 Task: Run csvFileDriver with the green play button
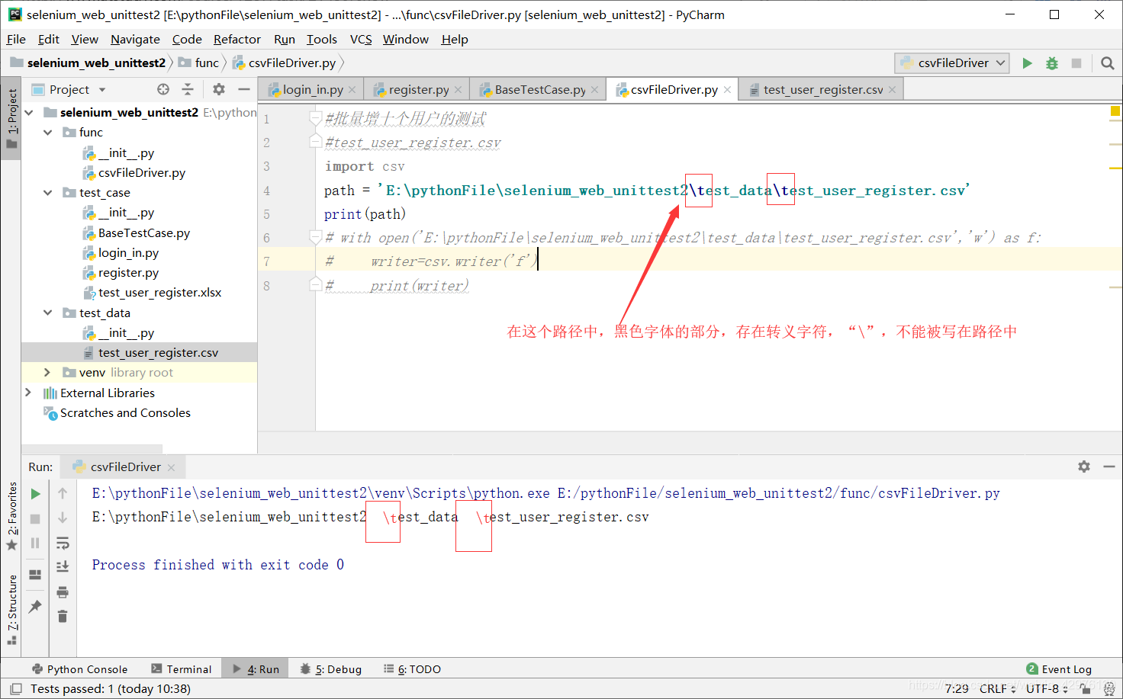(x=1028, y=63)
